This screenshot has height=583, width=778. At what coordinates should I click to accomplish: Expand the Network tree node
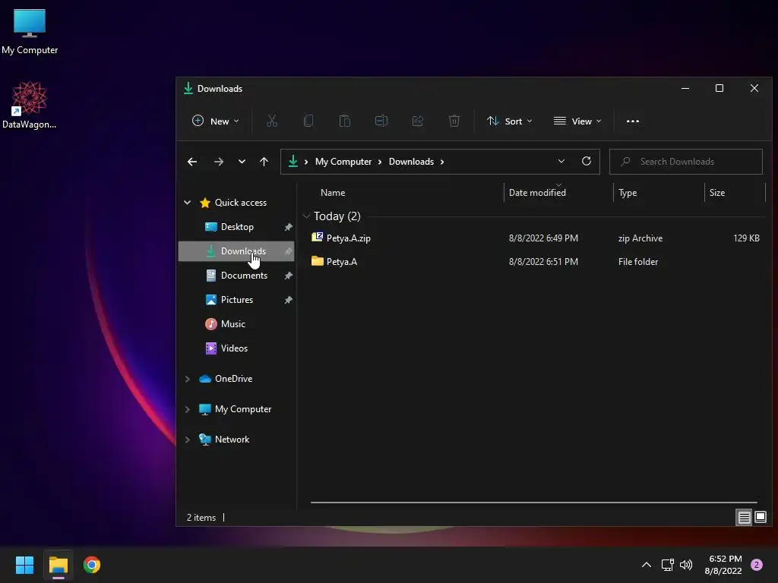[x=187, y=440]
